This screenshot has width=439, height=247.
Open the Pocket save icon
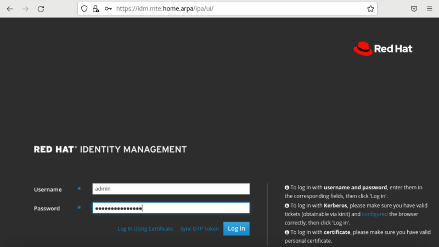tap(414, 9)
